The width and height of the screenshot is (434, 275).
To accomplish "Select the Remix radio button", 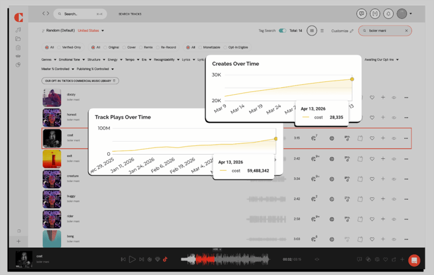I will (141, 47).
